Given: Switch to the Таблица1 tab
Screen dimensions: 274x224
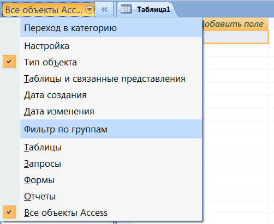Looking at the screenshot, I should pyautogui.click(x=147, y=9).
